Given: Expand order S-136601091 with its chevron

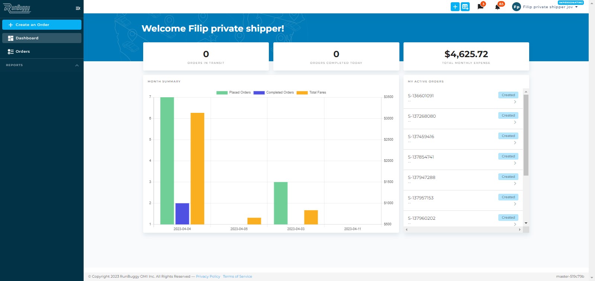Looking at the screenshot, I should pos(515,102).
